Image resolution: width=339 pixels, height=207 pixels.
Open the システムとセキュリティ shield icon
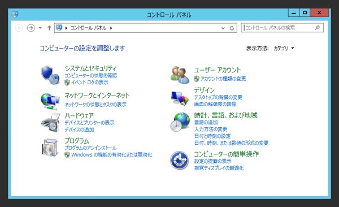click(x=50, y=75)
